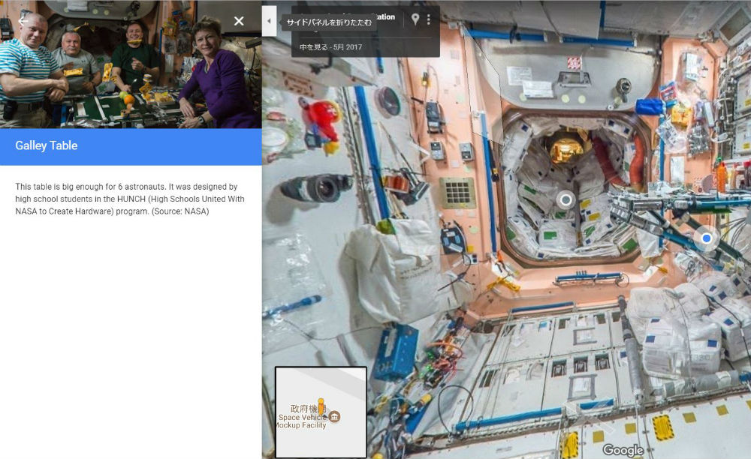
Task: Select the blue dot annotation marker
Action: (707, 238)
